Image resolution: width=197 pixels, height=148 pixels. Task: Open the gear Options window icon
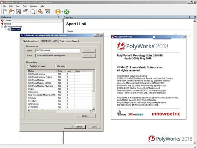[47, 12]
